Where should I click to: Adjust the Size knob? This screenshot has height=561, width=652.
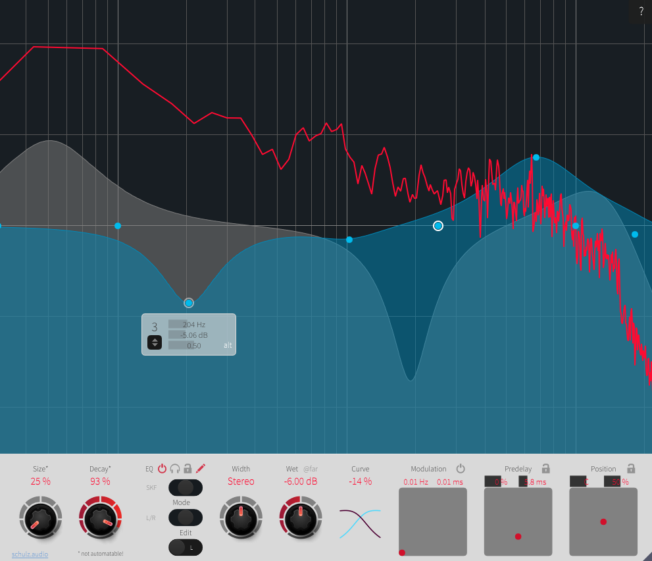(x=40, y=518)
